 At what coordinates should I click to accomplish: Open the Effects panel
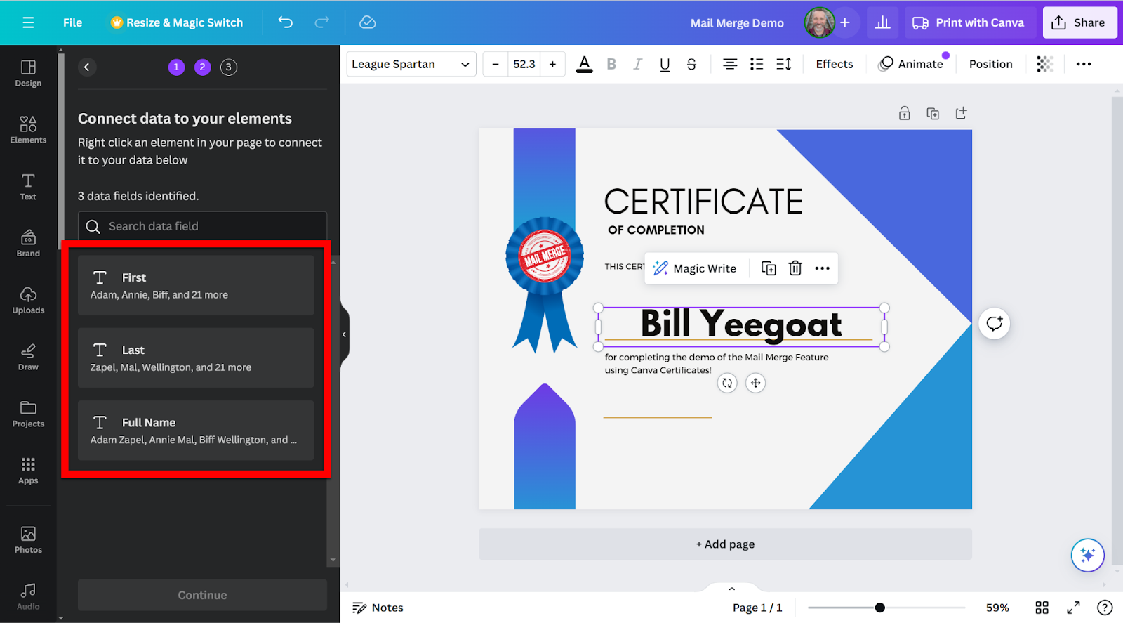[835, 64]
